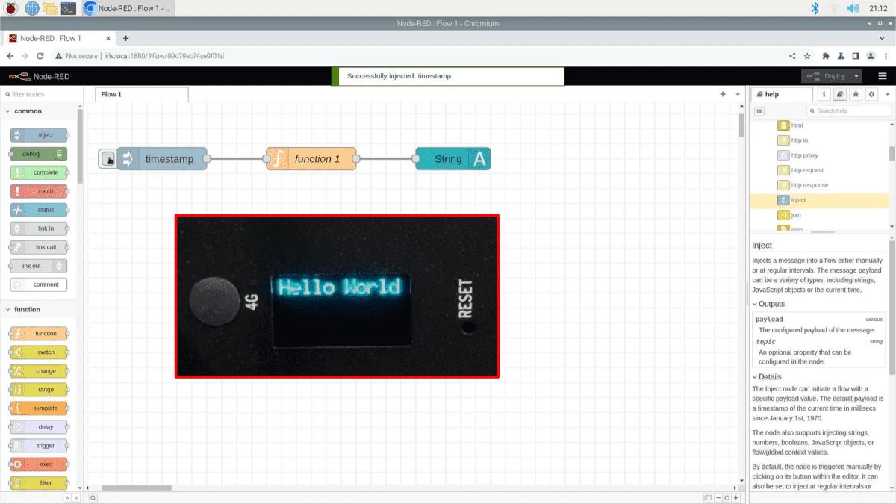This screenshot has width=896, height=504.
Task: Open the Node-RED main menu (hamburger icon)
Action: tap(882, 75)
